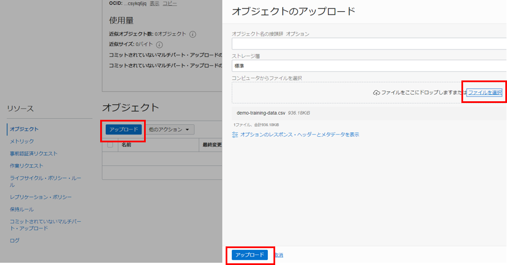
Task: Open the ストレージ層 dropdown showing 標準
Action: [369, 65]
